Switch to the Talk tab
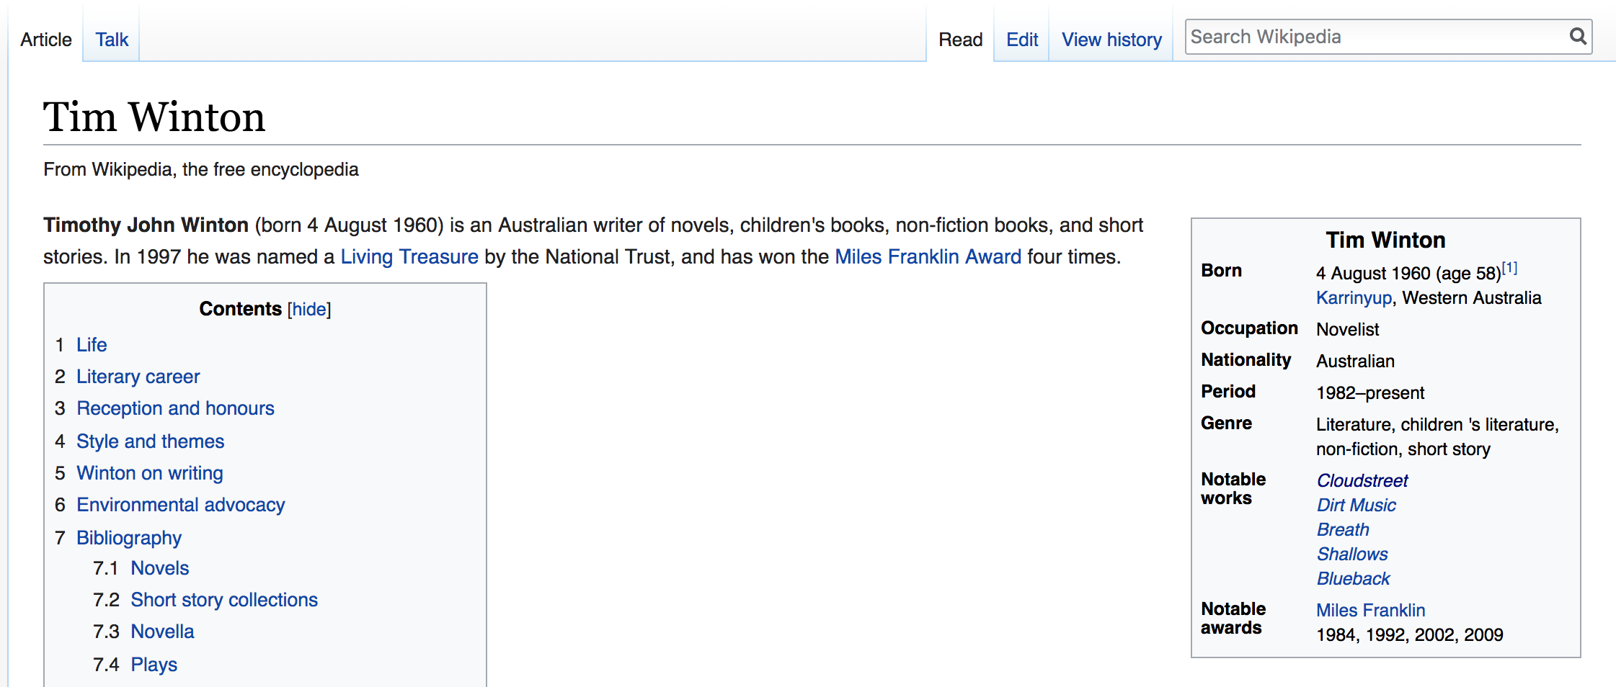 coord(112,40)
